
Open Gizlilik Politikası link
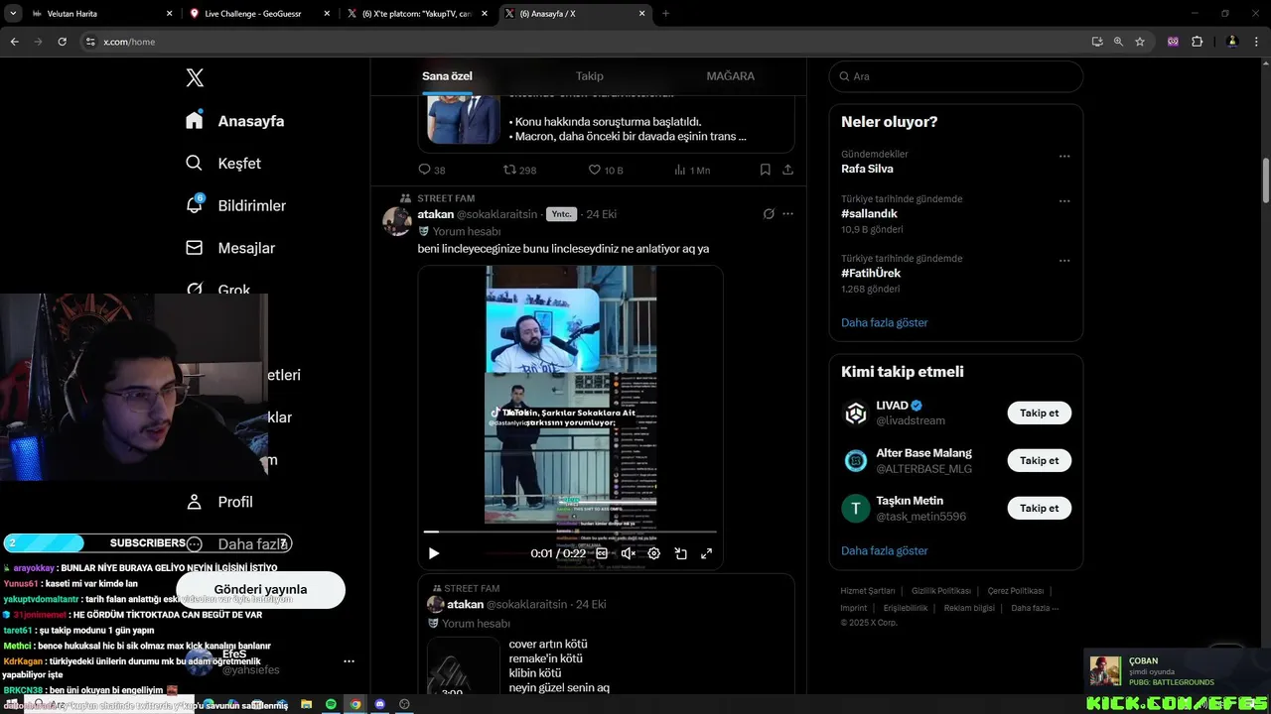pos(940,591)
